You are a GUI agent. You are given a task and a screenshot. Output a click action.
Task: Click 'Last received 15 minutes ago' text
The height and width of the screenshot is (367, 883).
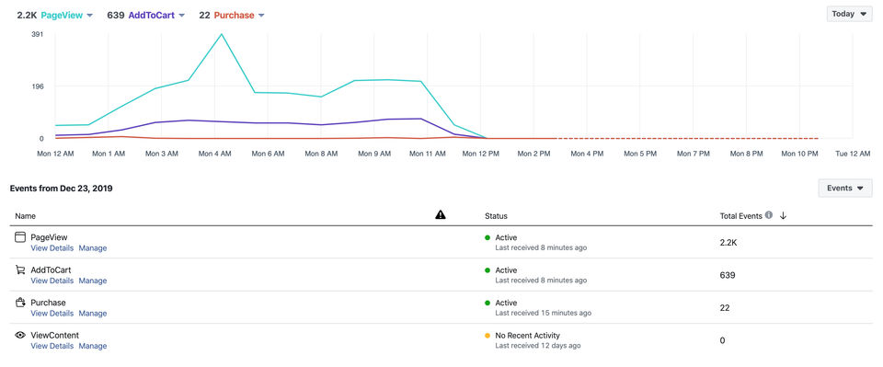click(543, 313)
